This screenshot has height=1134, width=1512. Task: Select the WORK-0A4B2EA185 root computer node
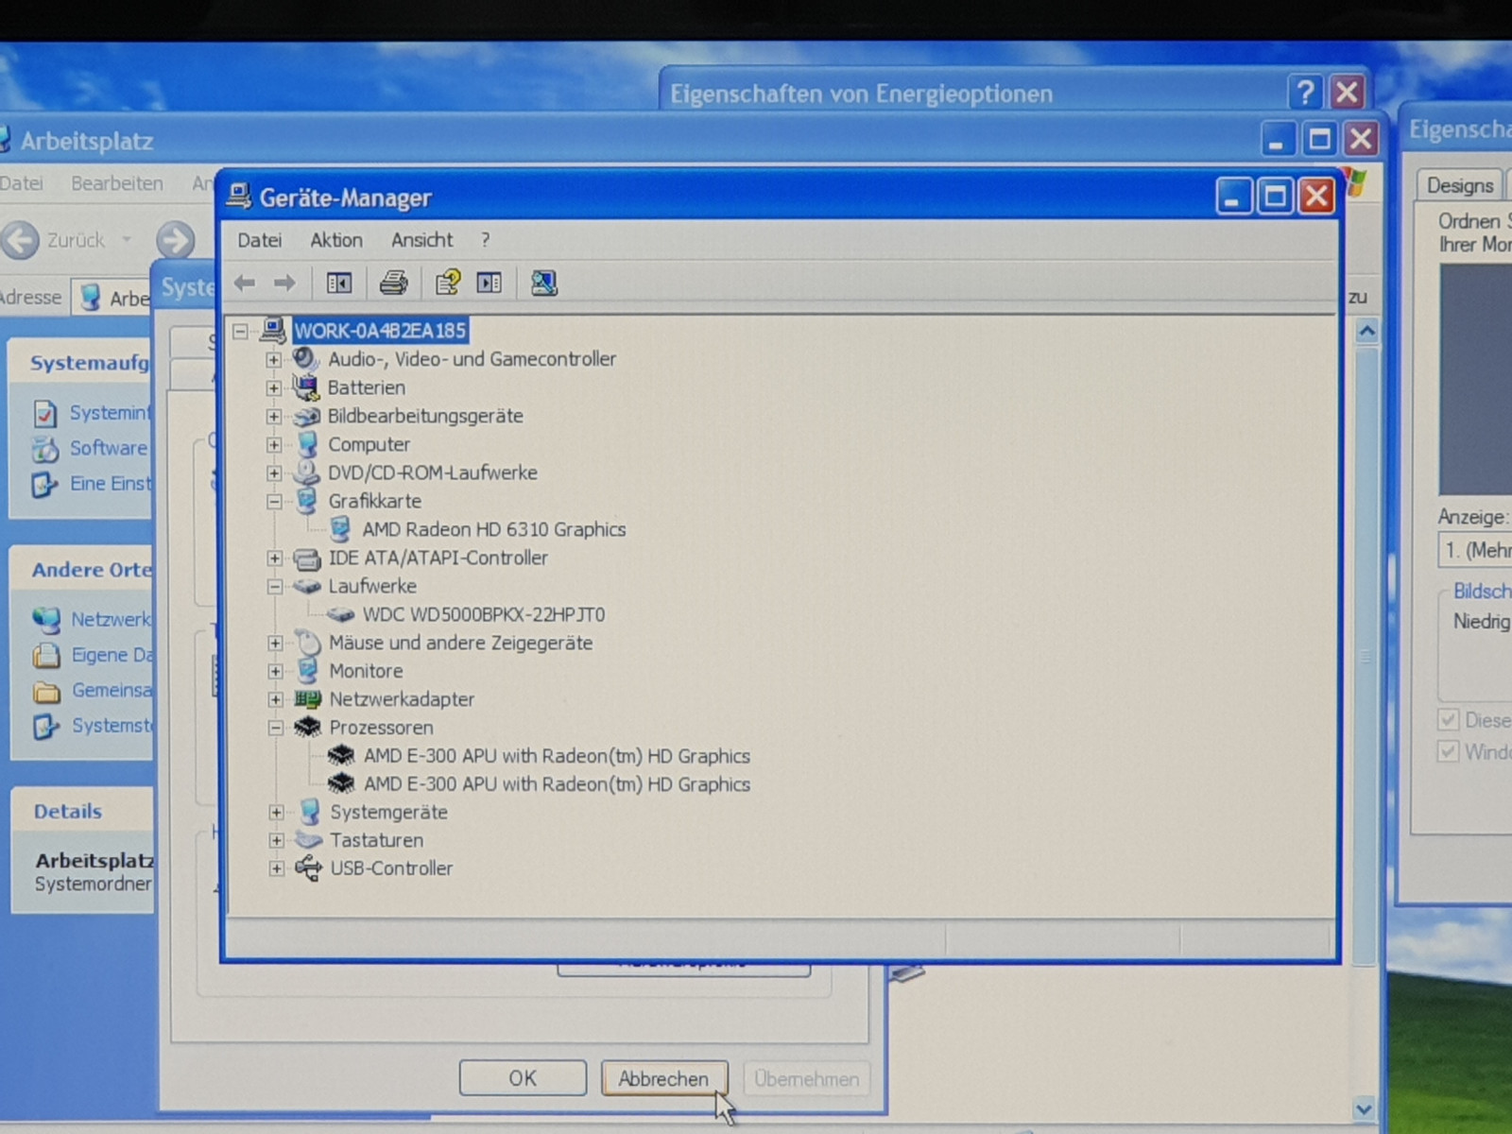coord(380,331)
